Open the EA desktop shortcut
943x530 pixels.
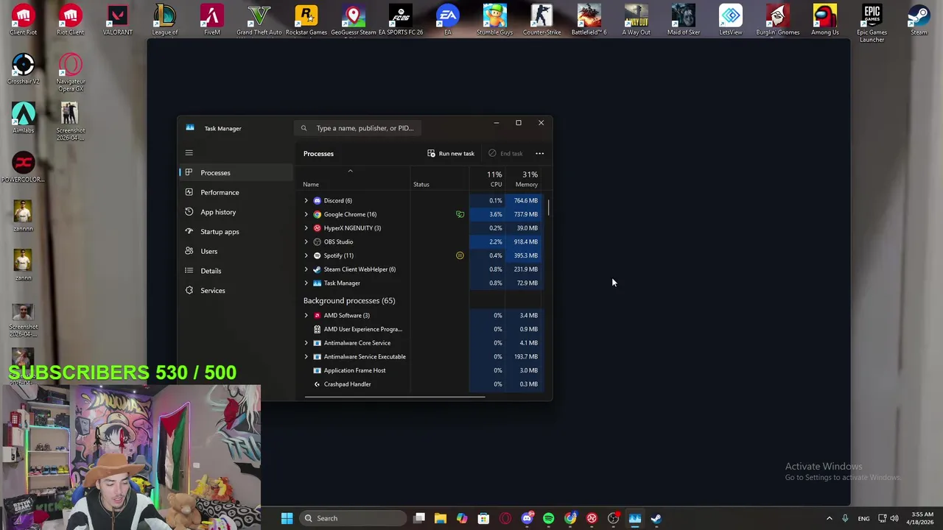click(x=448, y=20)
